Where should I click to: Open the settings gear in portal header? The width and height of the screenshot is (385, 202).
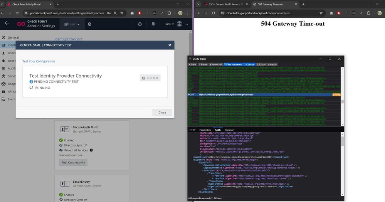click(x=89, y=24)
